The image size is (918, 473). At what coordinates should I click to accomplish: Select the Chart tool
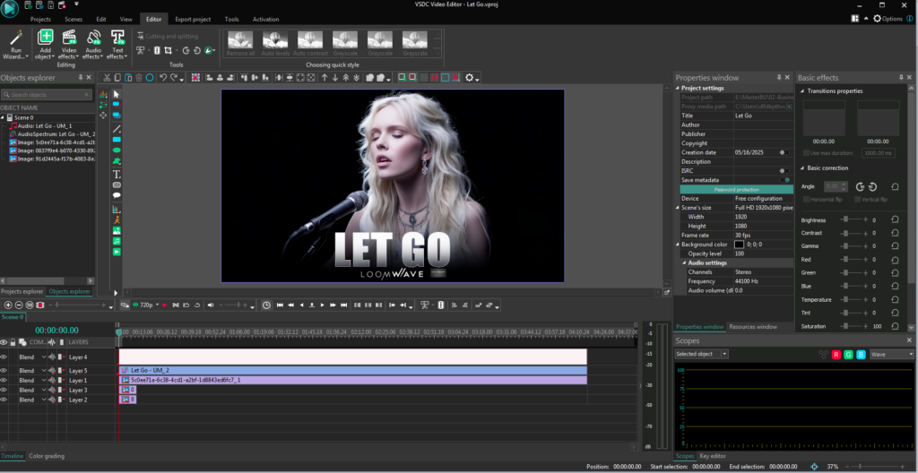pyautogui.click(x=116, y=209)
